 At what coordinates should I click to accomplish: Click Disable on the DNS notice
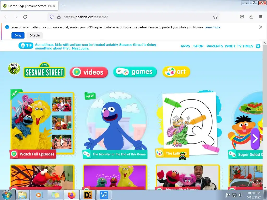pos(35,35)
